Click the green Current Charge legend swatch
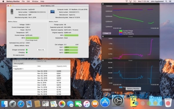174x109 pixels. [121, 31]
